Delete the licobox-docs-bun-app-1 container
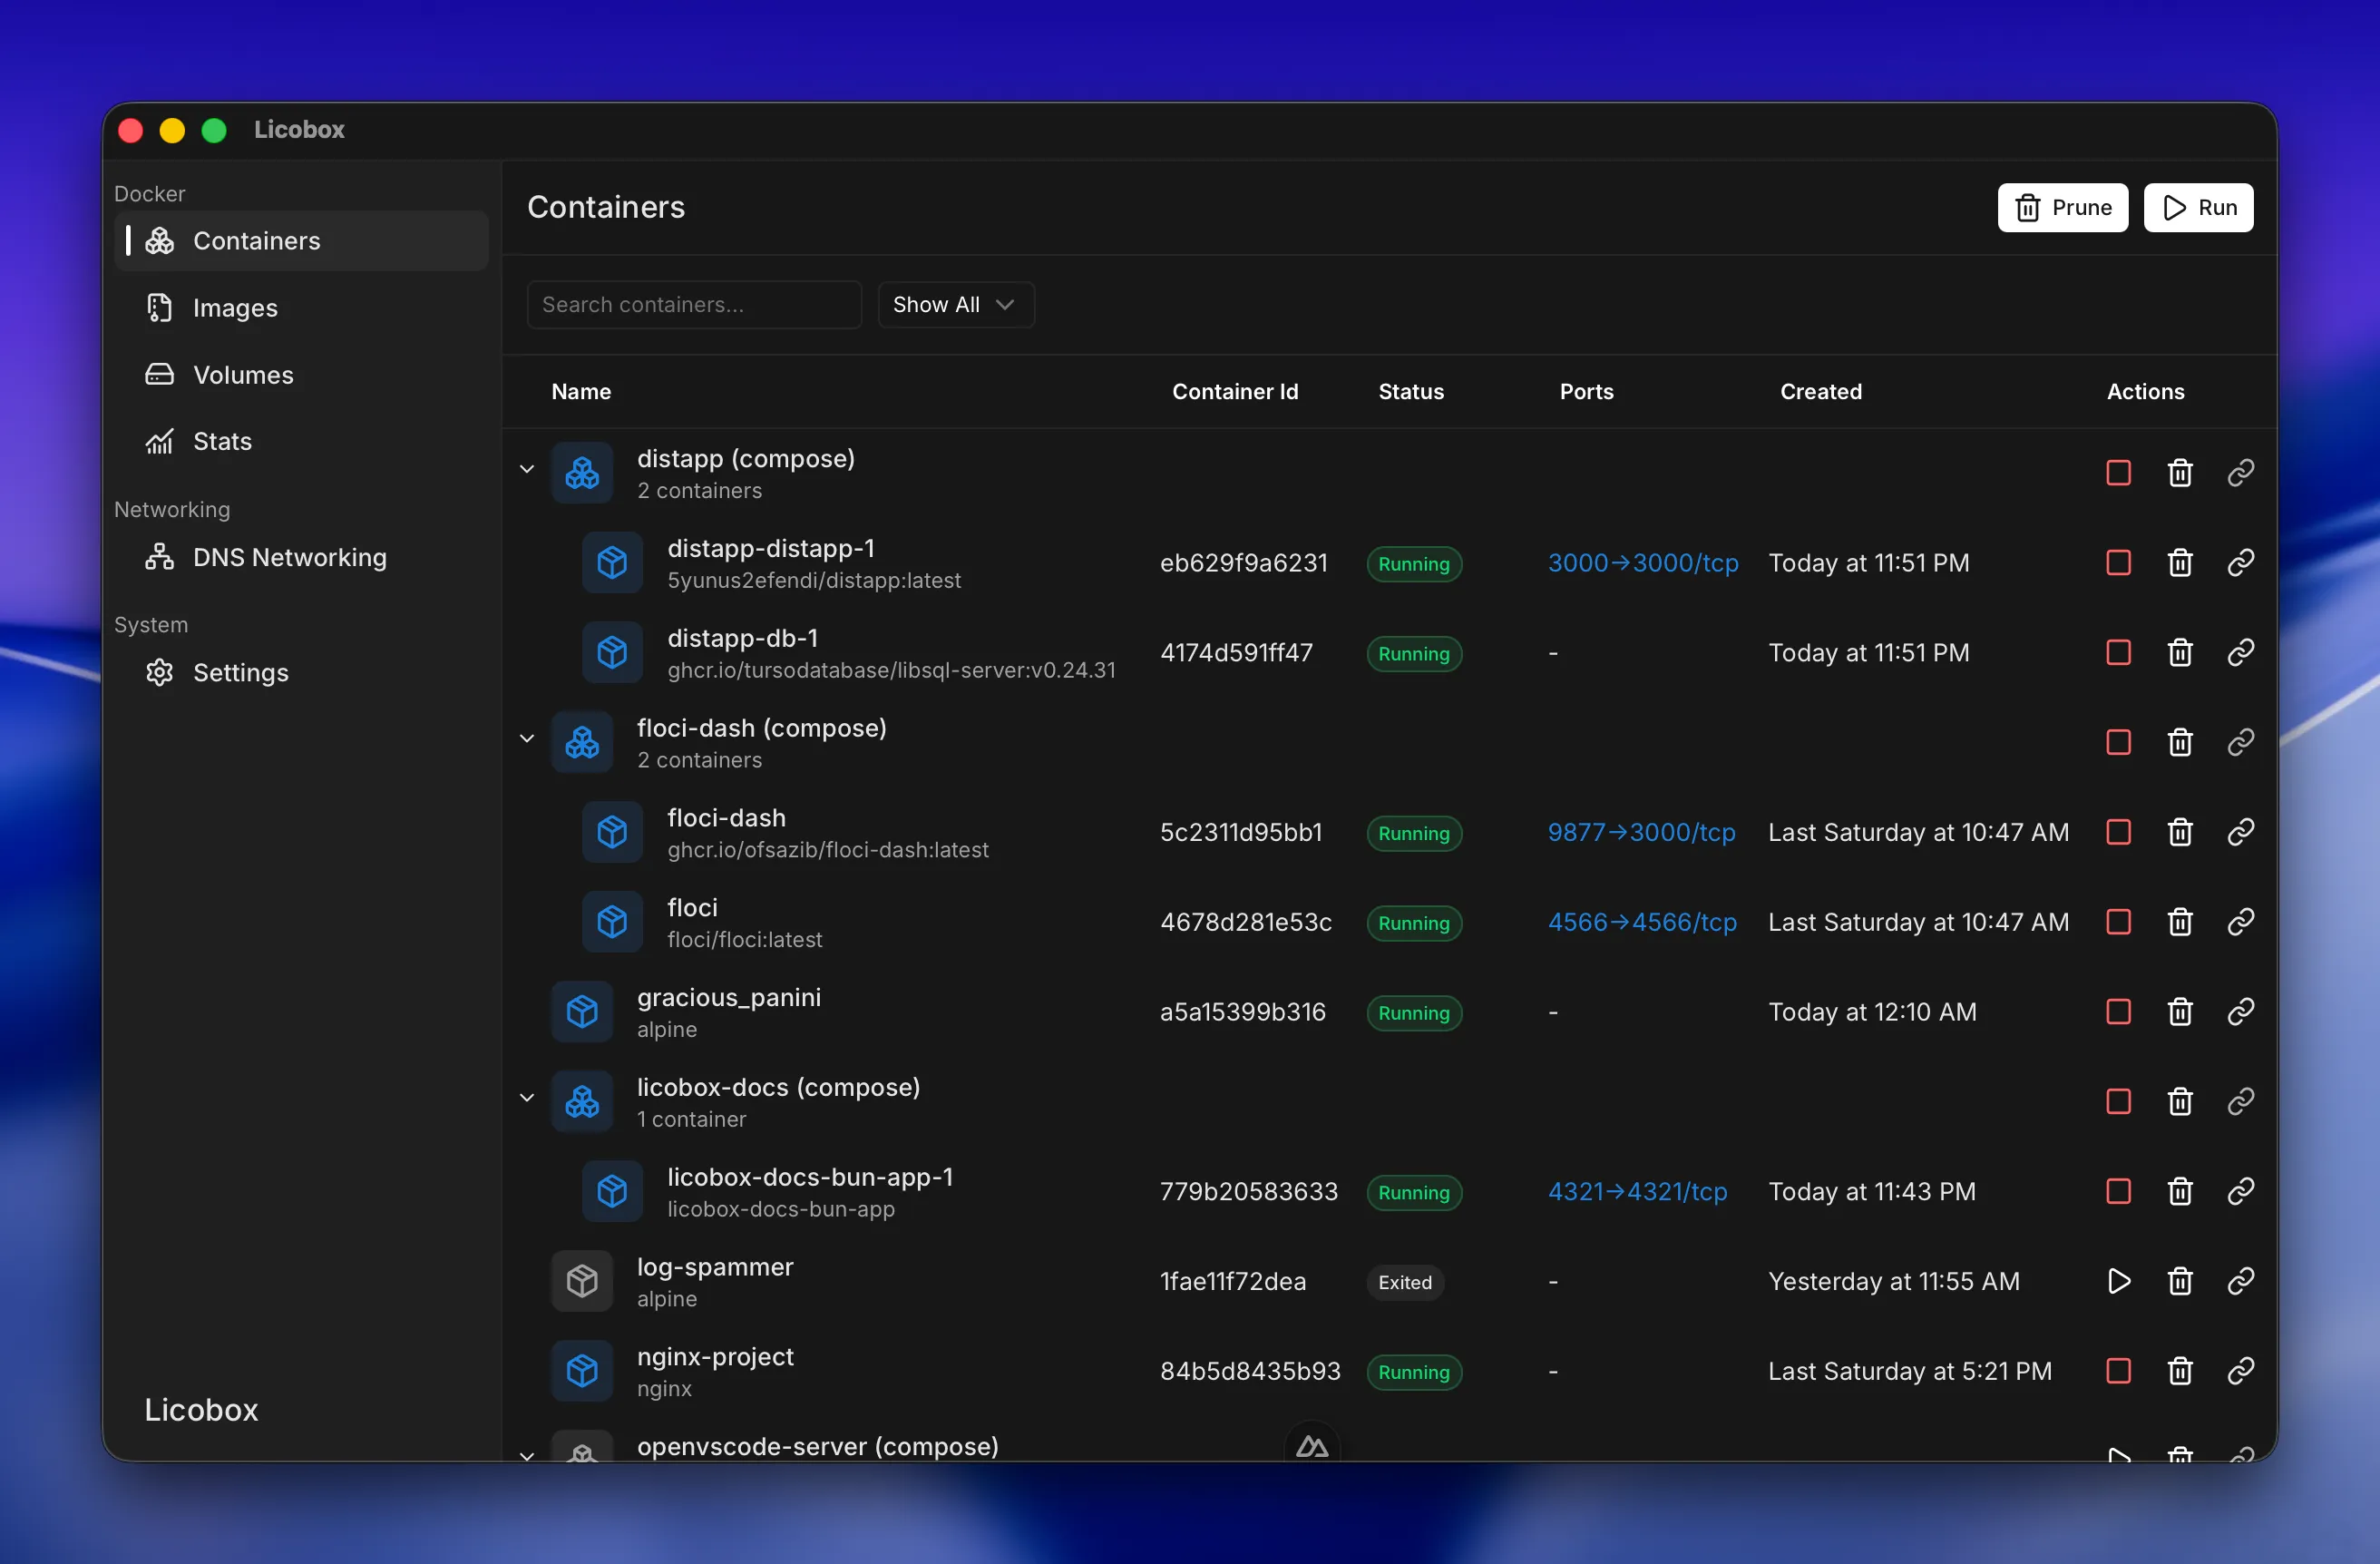 2180,1192
